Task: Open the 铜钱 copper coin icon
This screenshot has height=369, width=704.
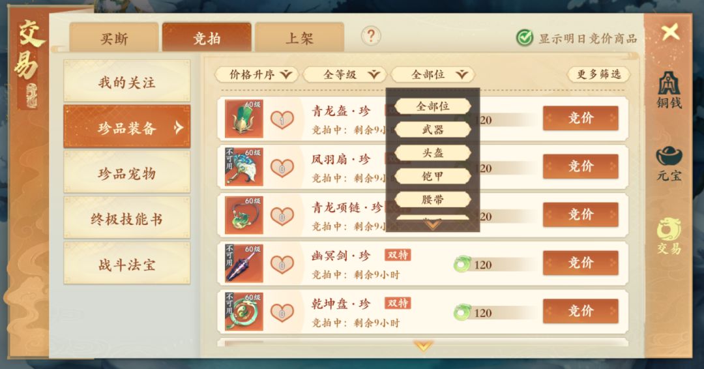Action: click(669, 89)
